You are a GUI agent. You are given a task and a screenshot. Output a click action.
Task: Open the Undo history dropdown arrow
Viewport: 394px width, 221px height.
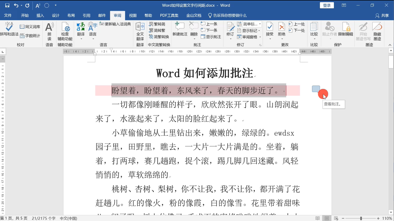point(22,5)
